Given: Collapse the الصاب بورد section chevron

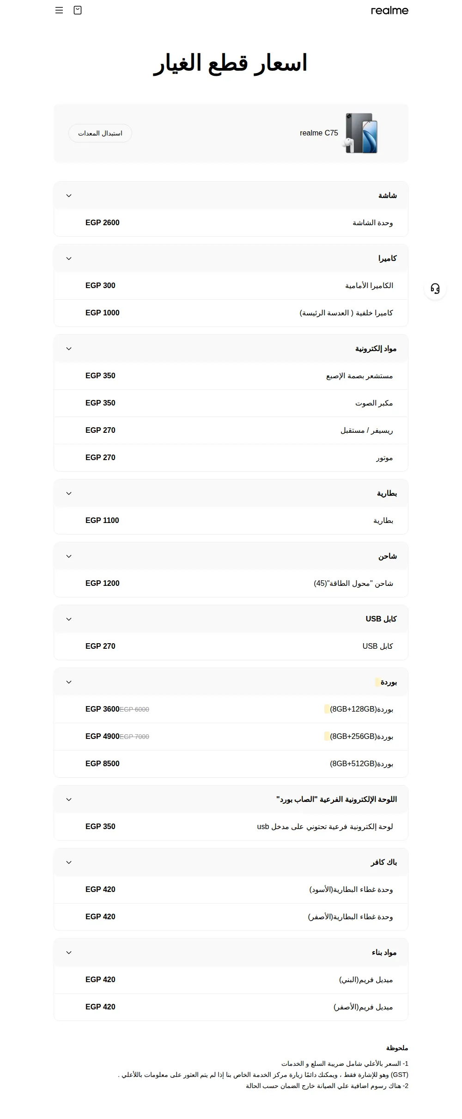Looking at the screenshot, I should point(69,799).
